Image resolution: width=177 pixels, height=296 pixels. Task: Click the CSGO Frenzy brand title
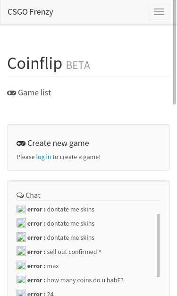pos(30,12)
